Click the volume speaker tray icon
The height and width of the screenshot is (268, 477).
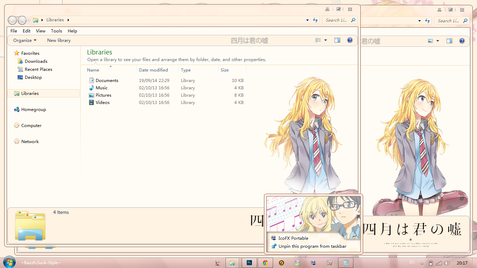point(448,263)
